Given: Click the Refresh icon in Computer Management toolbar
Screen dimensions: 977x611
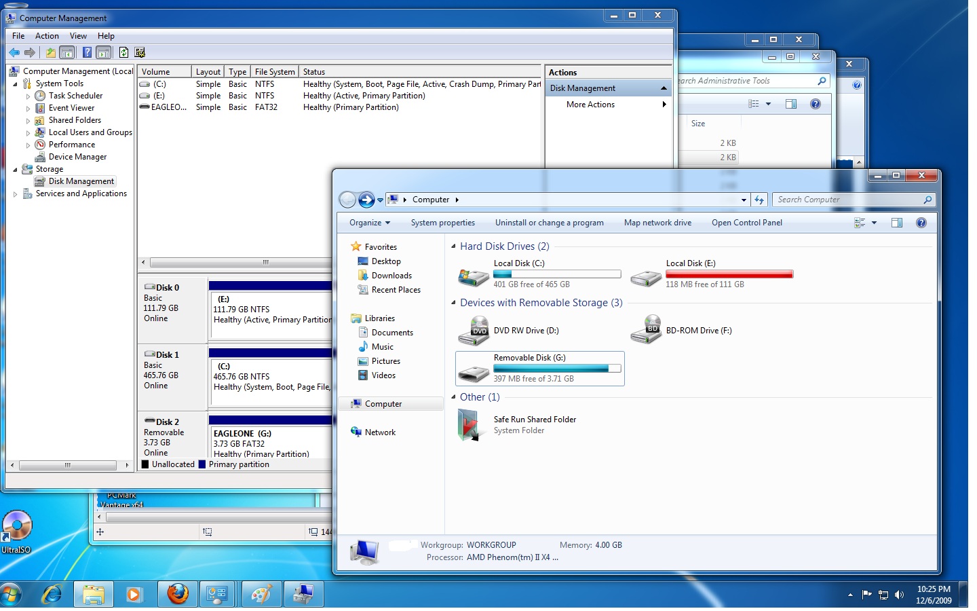Looking at the screenshot, I should pyautogui.click(x=123, y=52).
